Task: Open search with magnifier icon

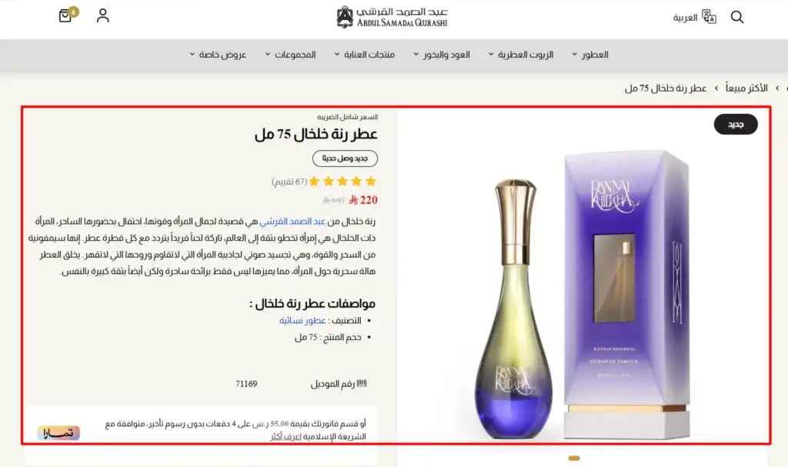Action: pos(736,17)
